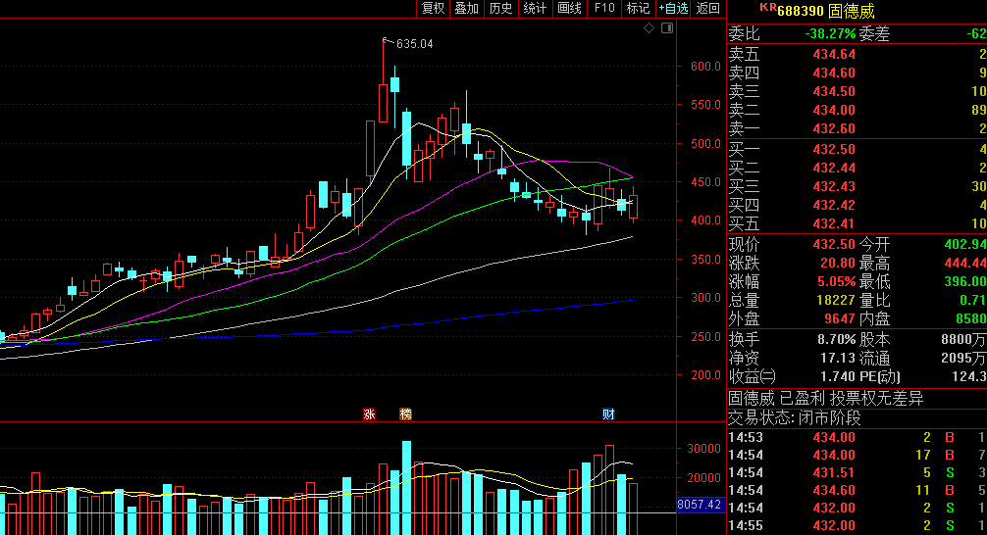Viewport: 987px width, 535px height.
Task: Open the 标记 mark menu
Action: pos(638,9)
